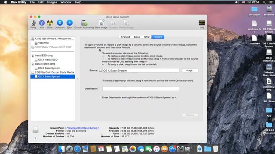Screen dimensions: 275x154
Task: Open the Images menu
Action: coord(52,2)
